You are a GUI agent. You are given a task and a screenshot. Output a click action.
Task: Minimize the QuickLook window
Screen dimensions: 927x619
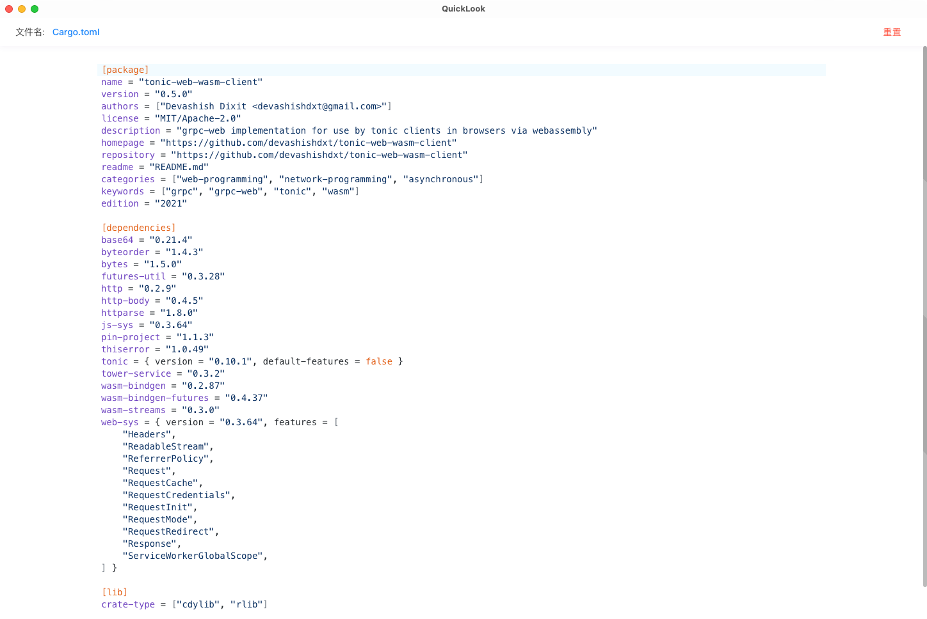22,9
